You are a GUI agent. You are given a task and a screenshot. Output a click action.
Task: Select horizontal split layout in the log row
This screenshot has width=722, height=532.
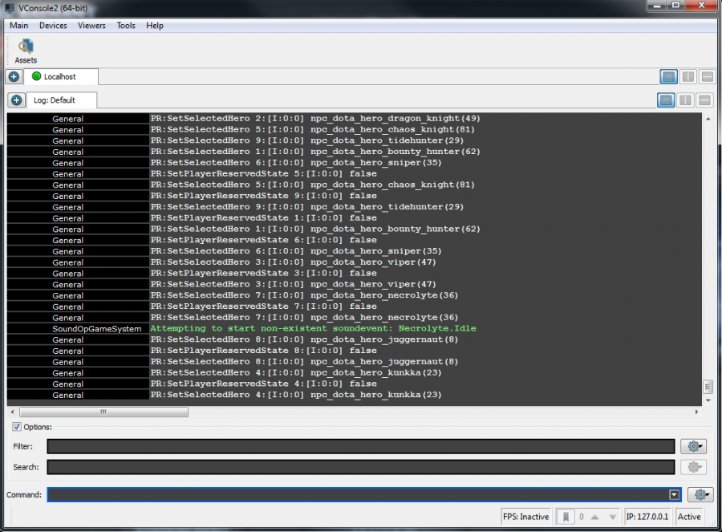point(704,100)
